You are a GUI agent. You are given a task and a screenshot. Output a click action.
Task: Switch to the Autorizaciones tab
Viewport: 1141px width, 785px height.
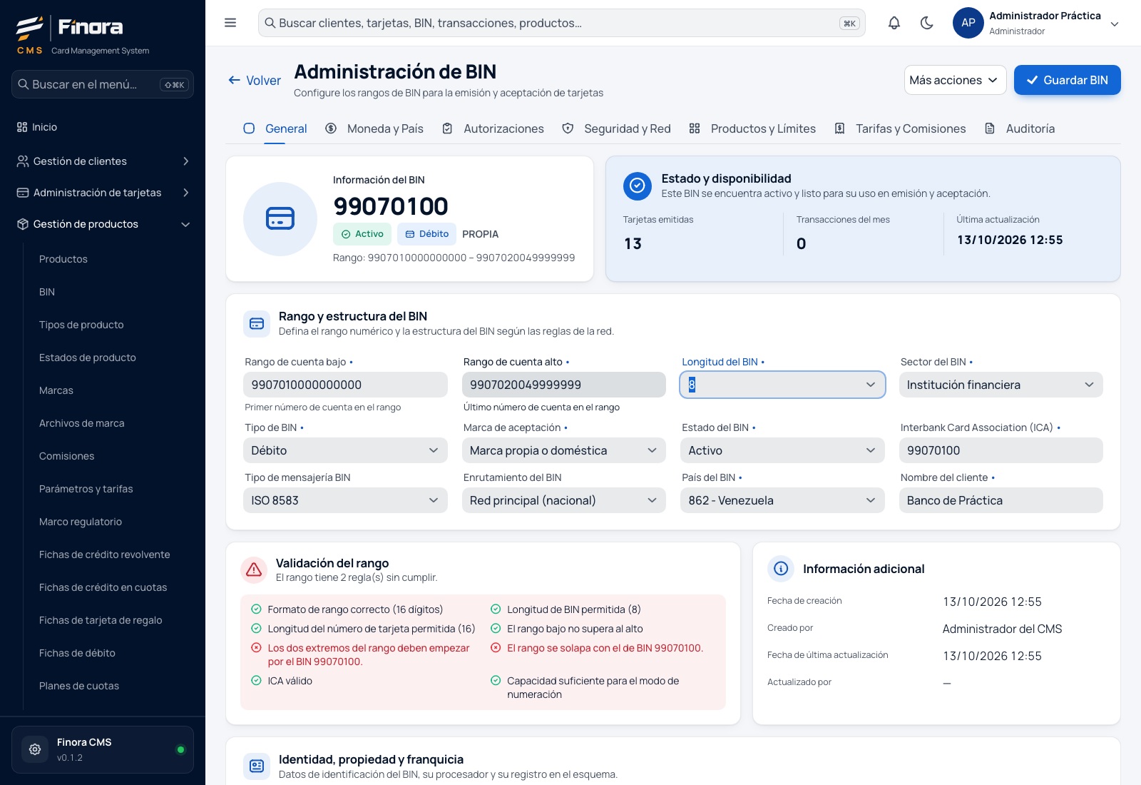pos(493,128)
